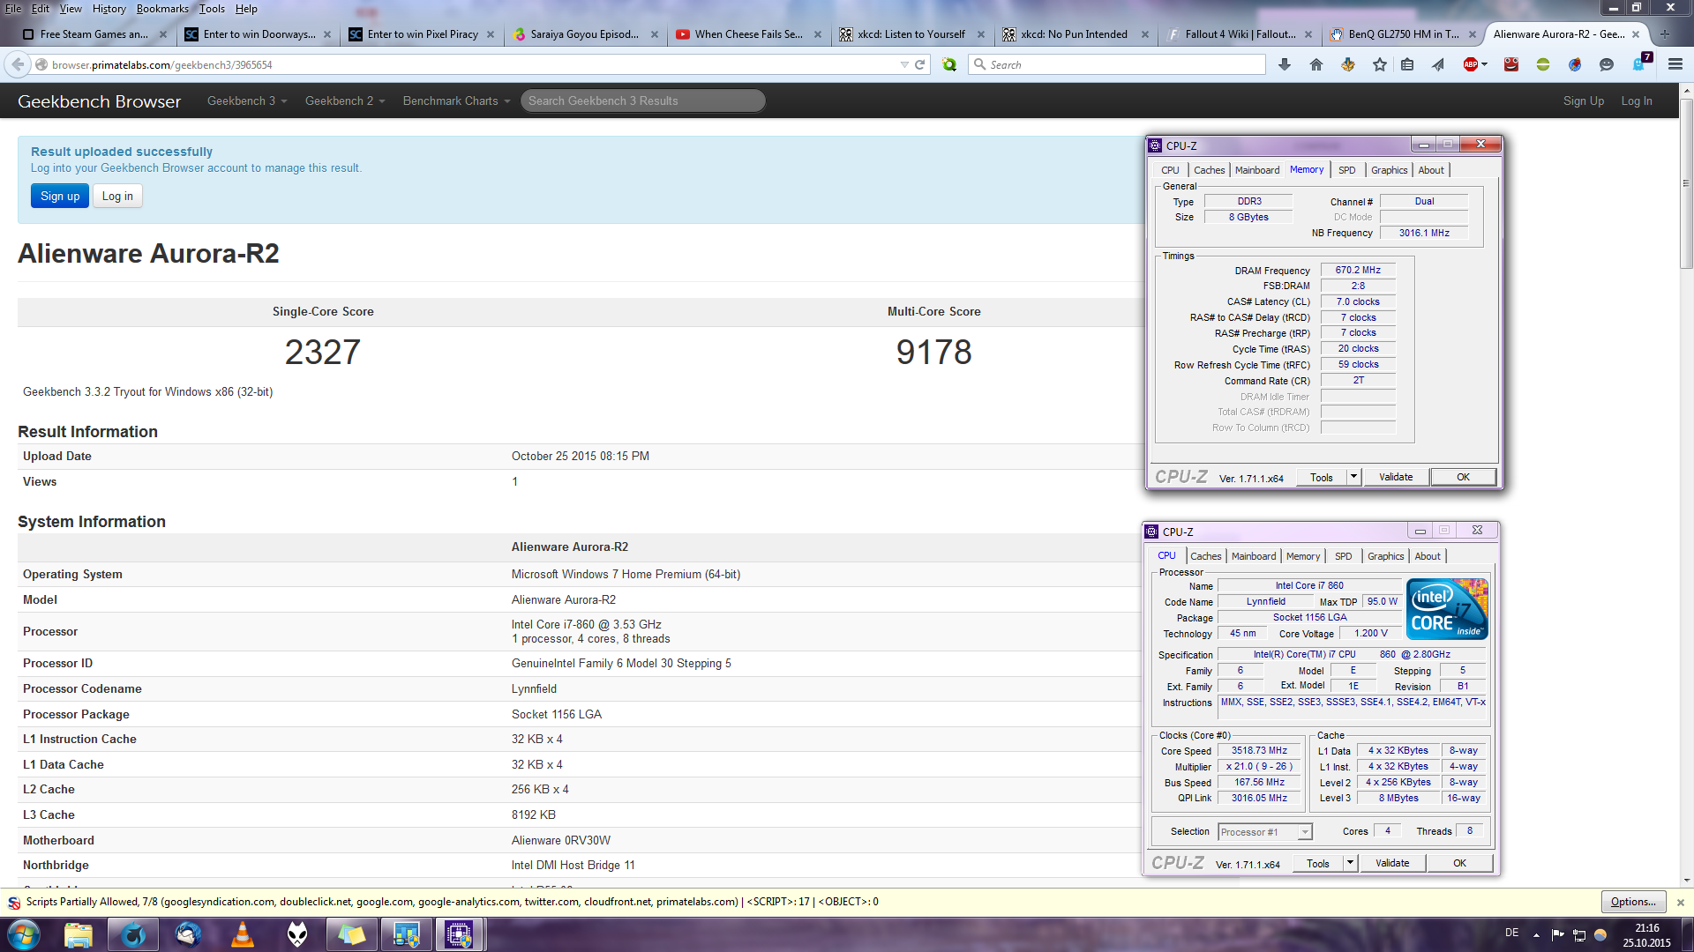This screenshot has width=1694, height=952.
Task: Click the Geekbench Browser logo link
Action: (99, 101)
